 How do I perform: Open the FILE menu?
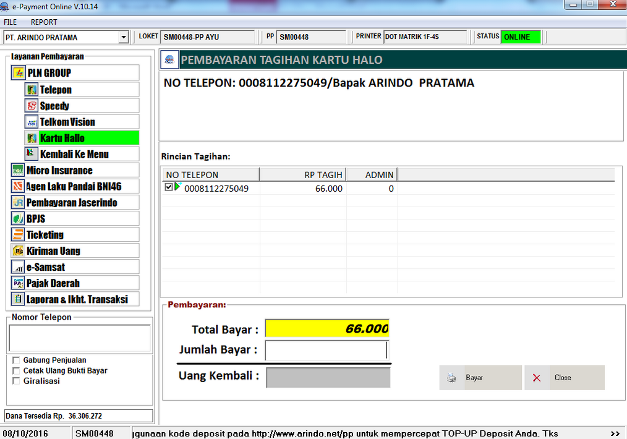[x=10, y=22]
